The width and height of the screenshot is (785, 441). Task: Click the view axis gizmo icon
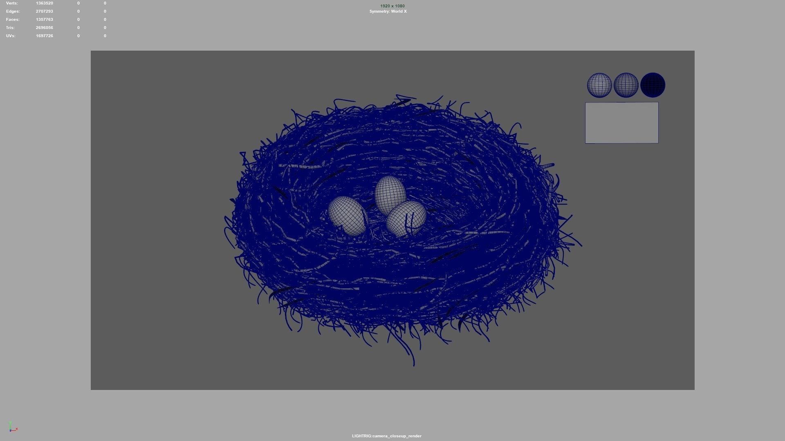pyautogui.click(x=13, y=427)
